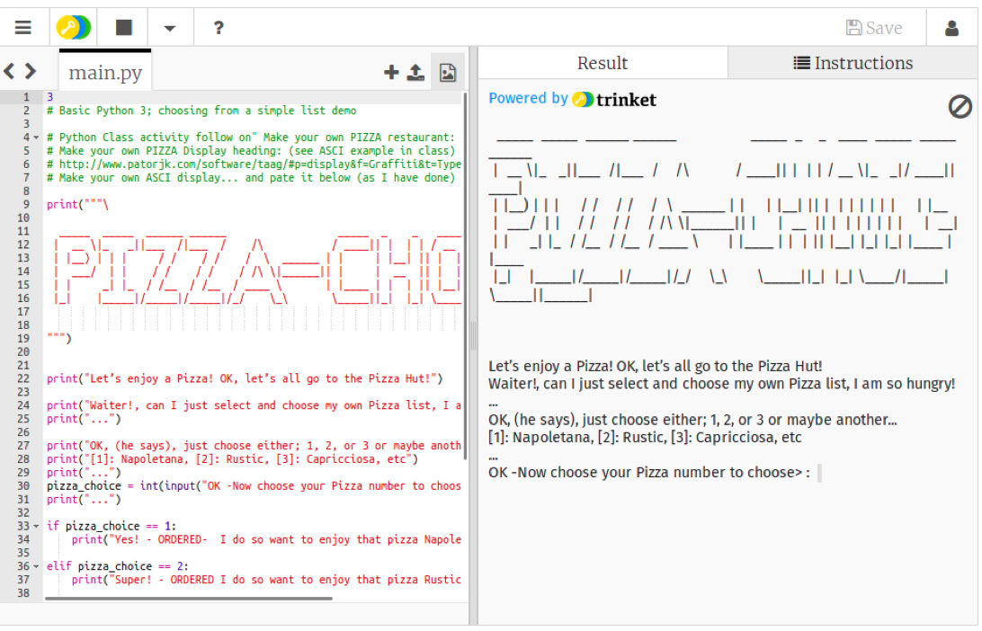This screenshot has width=982, height=631.
Task: Click output line 'Let's enjoy a Pizza! OK'
Action: point(655,366)
